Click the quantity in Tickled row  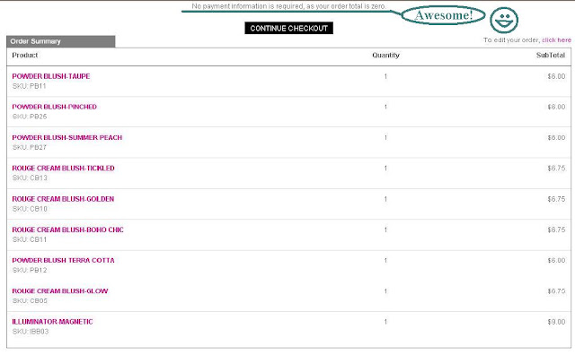(385, 169)
